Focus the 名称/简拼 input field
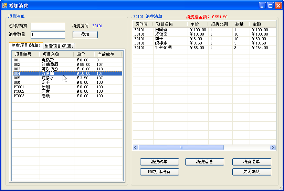 pyautogui.click(x=48, y=26)
